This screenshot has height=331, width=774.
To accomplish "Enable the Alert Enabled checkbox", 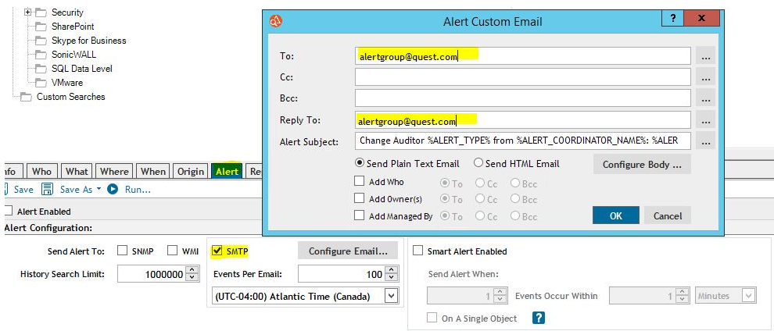I will [8, 212].
